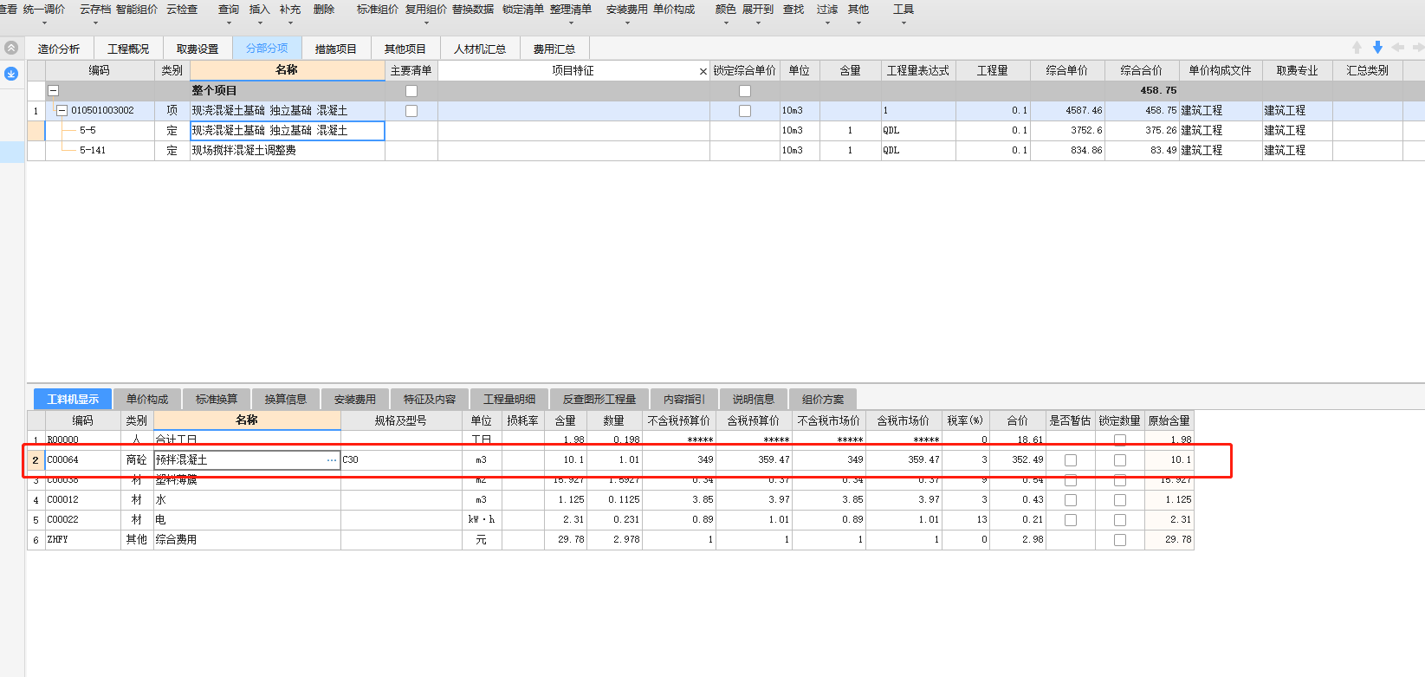Click the 标准组价 toolbar button
Viewport: 1425px width, 677px height.
point(378,10)
